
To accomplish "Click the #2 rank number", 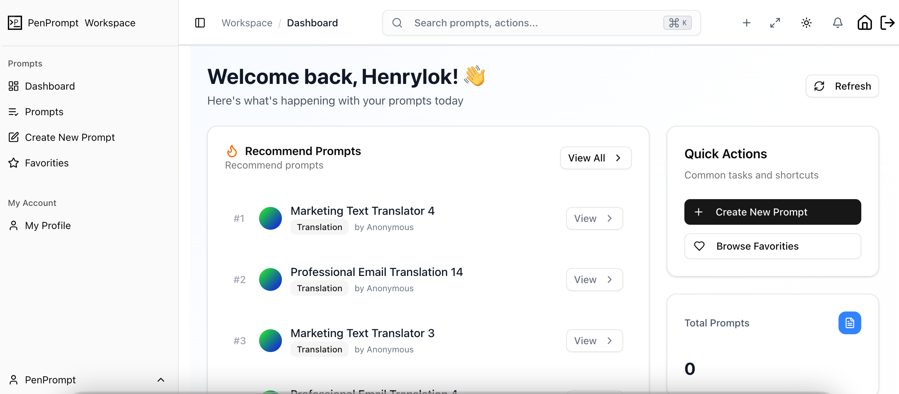I will click(240, 279).
